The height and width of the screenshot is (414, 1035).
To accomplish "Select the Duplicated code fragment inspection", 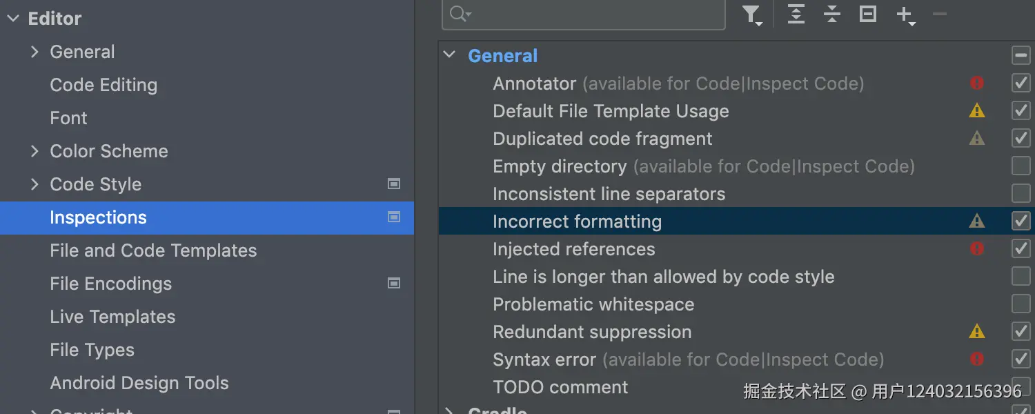I will coord(602,139).
